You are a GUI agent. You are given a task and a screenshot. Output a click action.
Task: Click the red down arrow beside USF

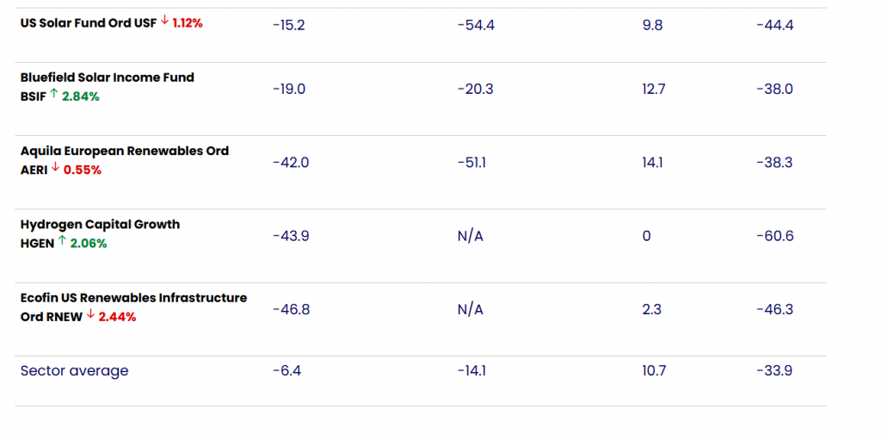pos(164,22)
